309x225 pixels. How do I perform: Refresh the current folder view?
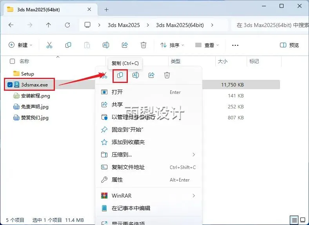[67, 25]
